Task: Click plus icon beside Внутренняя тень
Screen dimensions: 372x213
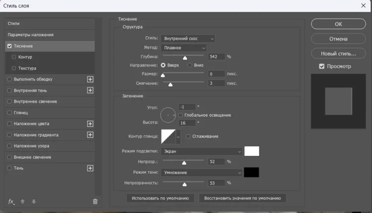Action: [x=90, y=90]
